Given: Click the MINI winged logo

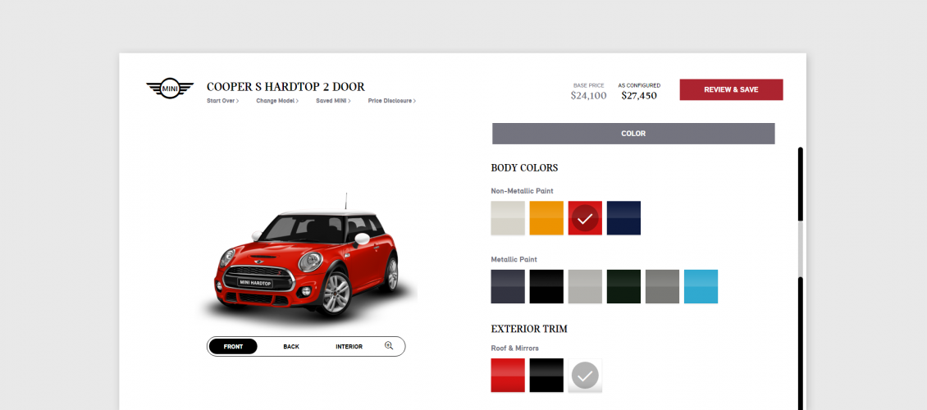Looking at the screenshot, I should (x=170, y=89).
